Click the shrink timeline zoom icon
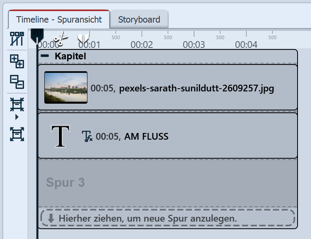 tap(17, 104)
